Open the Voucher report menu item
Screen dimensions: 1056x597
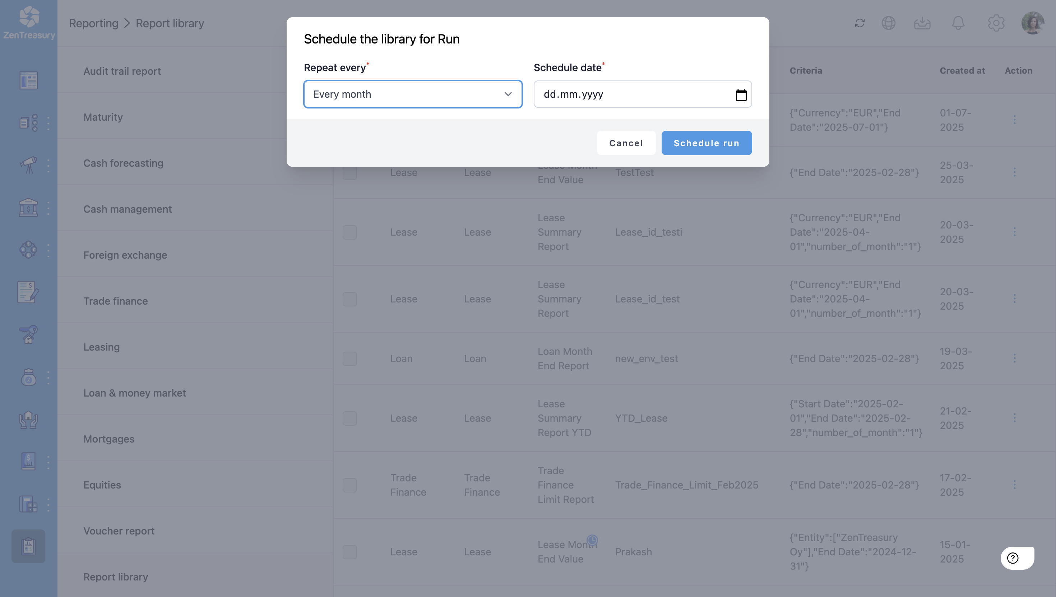(x=119, y=531)
